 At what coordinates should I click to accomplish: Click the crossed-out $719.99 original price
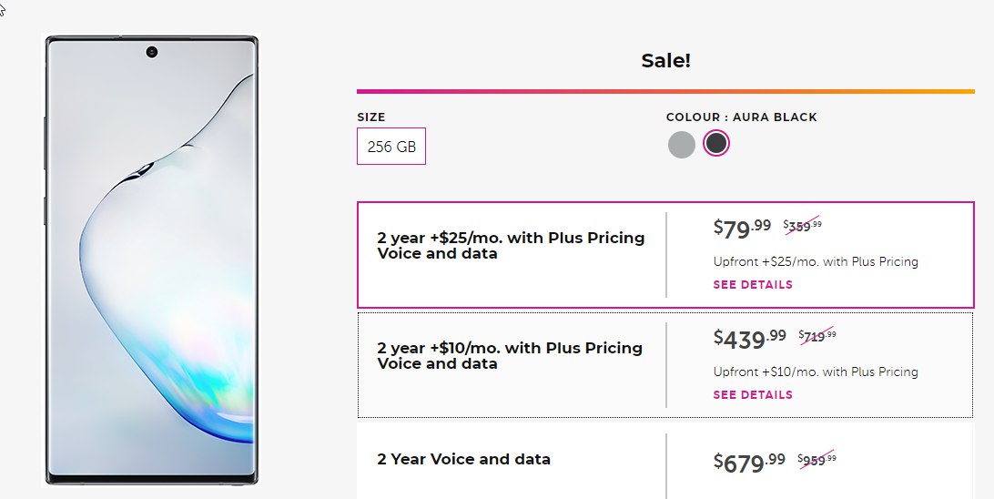(817, 336)
